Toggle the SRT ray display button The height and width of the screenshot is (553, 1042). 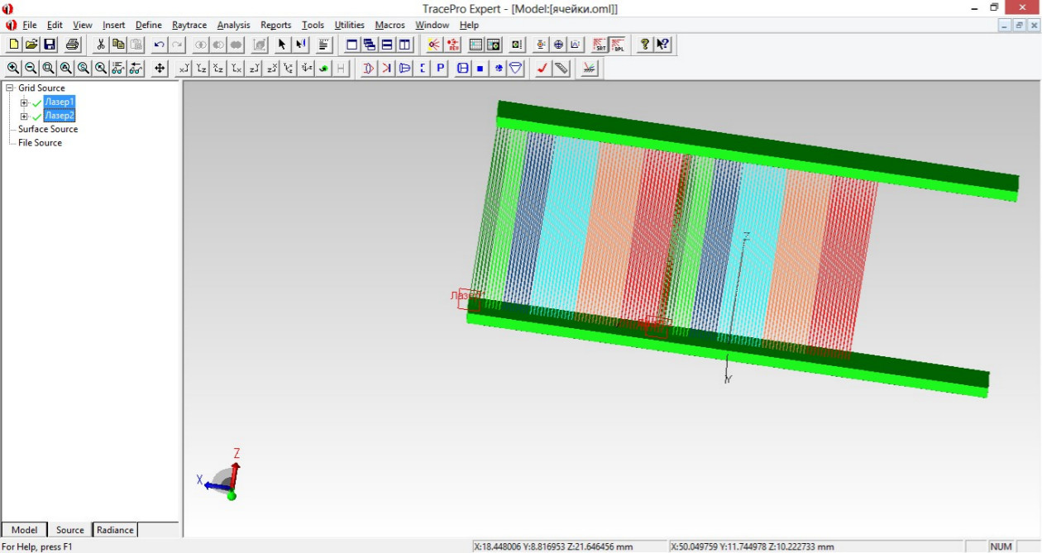599,45
